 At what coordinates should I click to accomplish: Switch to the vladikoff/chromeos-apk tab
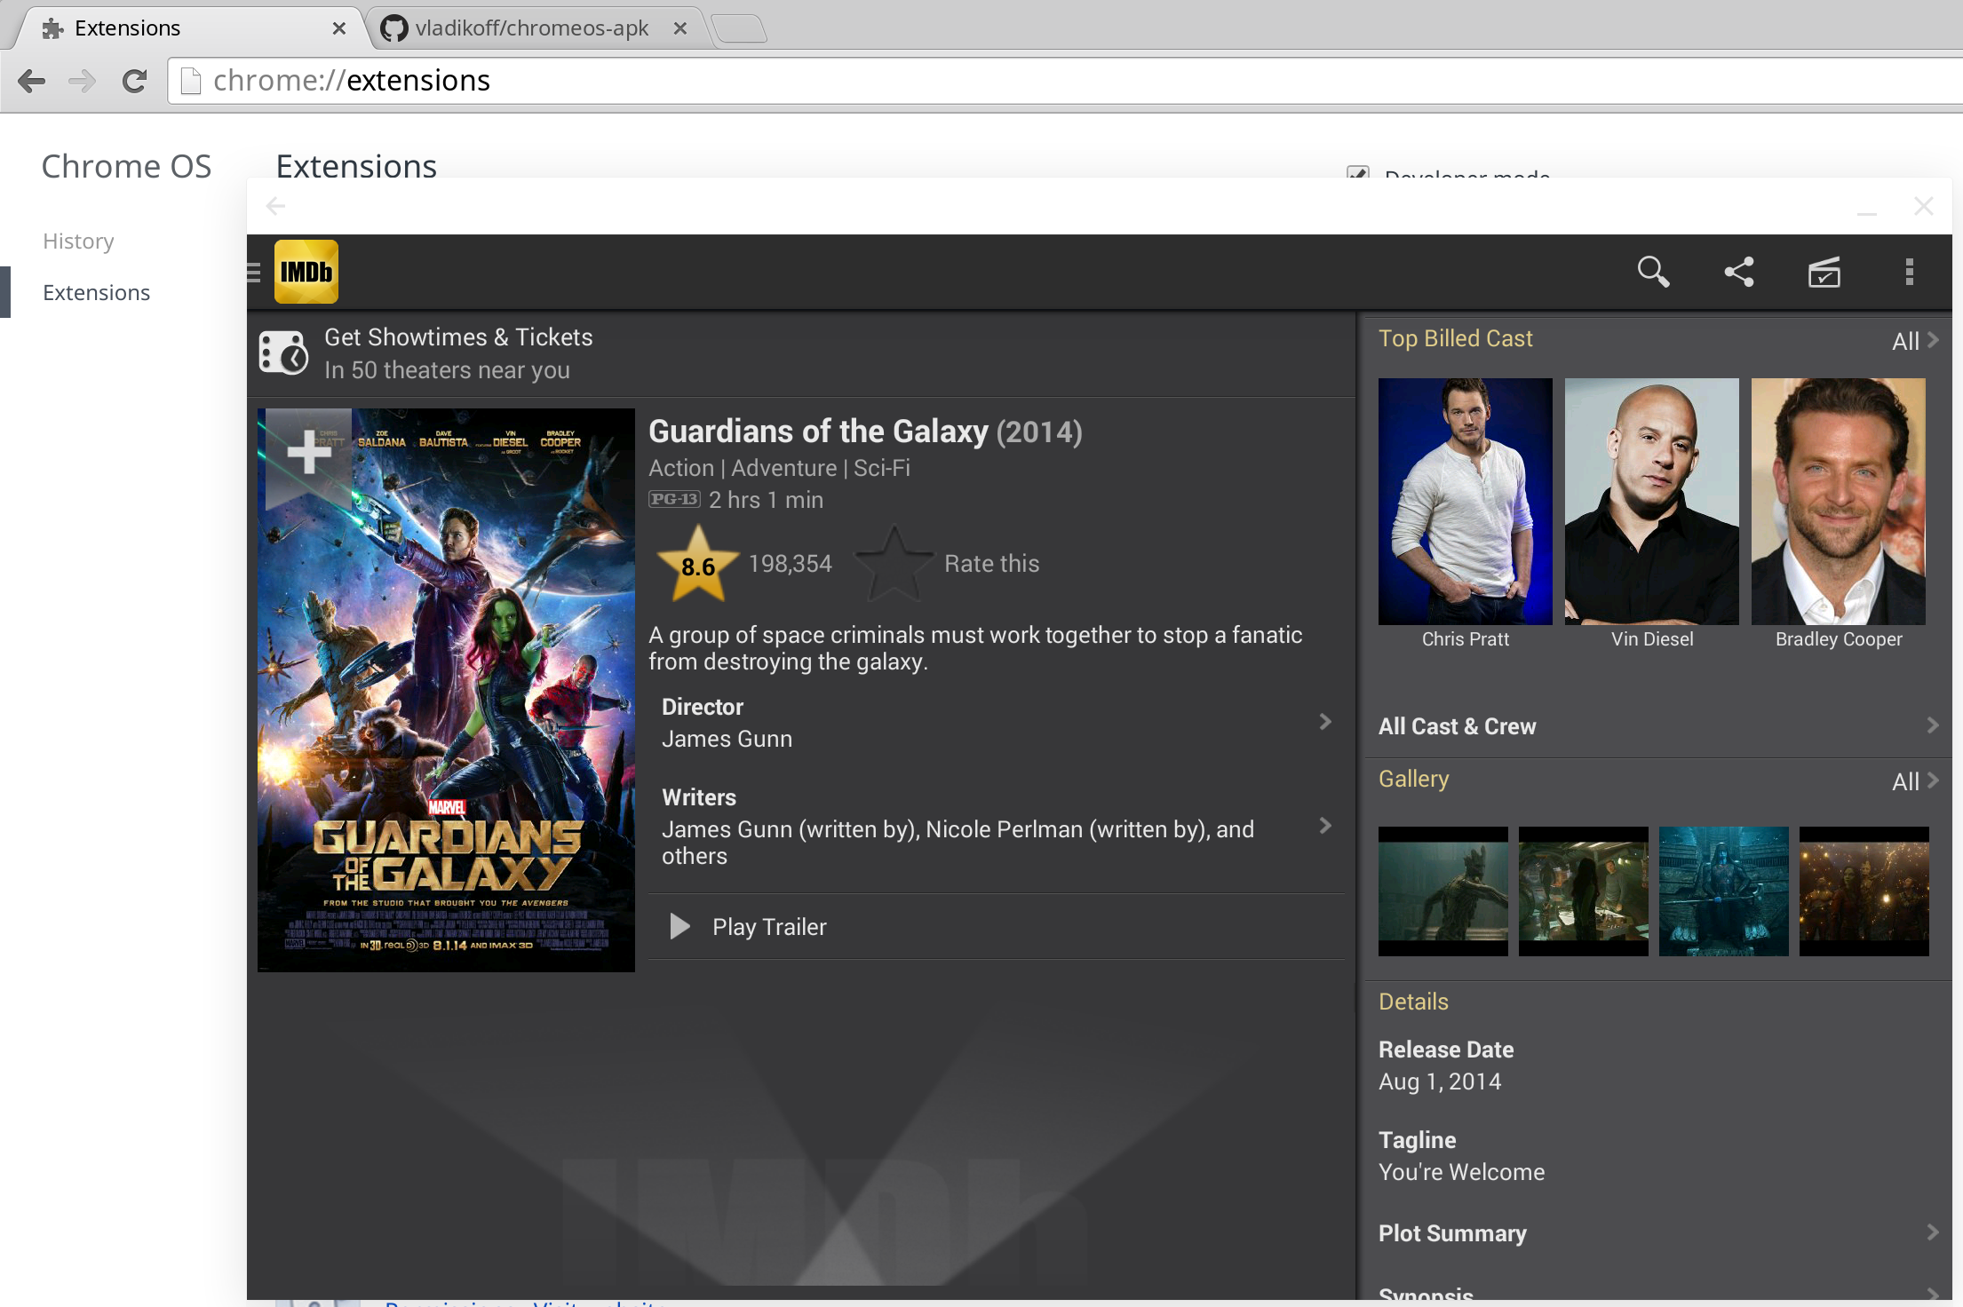coord(531,28)
